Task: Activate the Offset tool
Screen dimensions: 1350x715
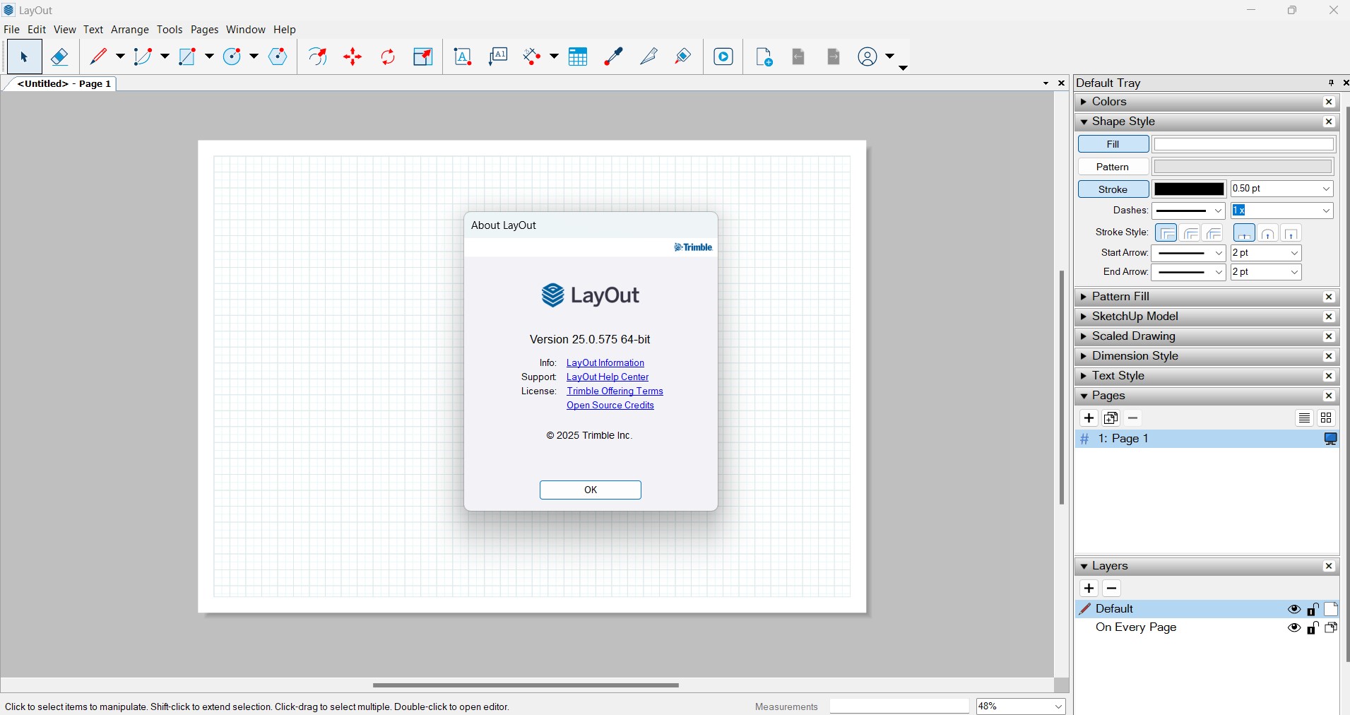Action: (x=319, y=57)
